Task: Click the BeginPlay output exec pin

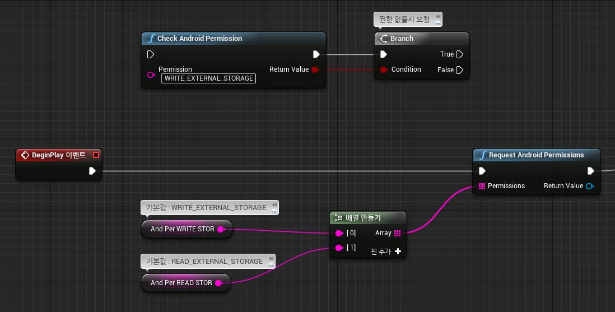Action: [92, 171]
